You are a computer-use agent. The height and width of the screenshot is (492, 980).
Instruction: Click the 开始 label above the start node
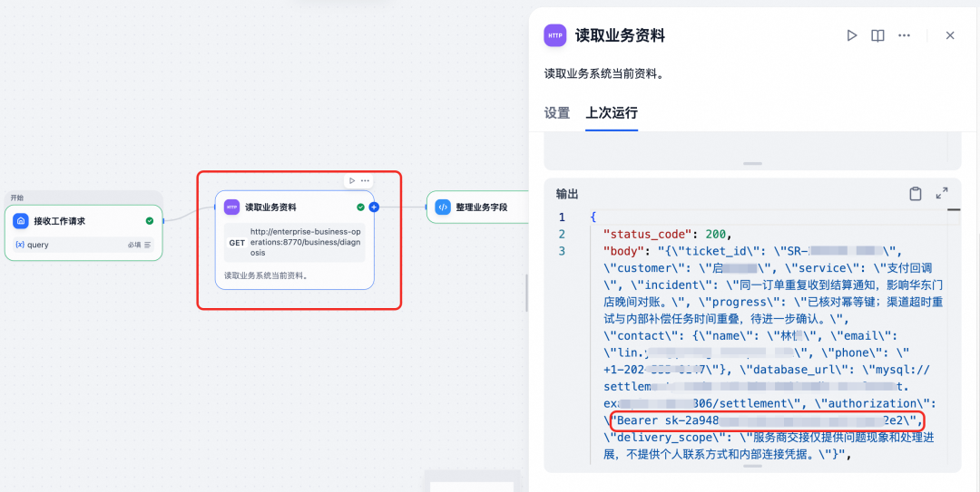(17, 198)
